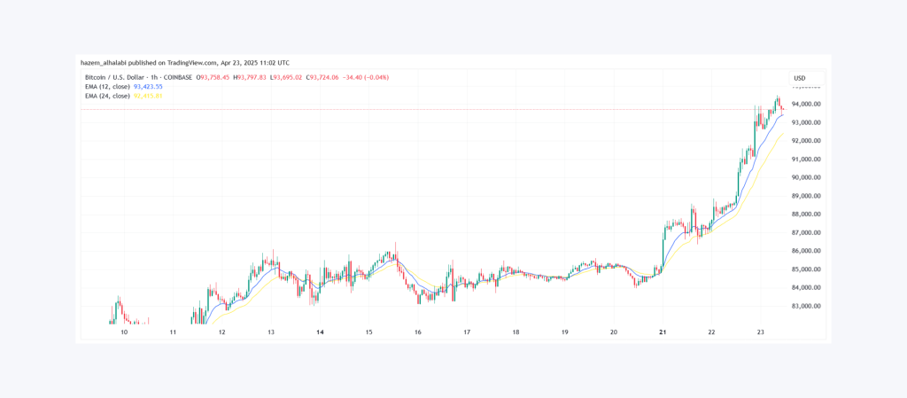Select the EMA (24, close) indicator legend
This screenshot has height=398, width=907.
click(107, 95)
